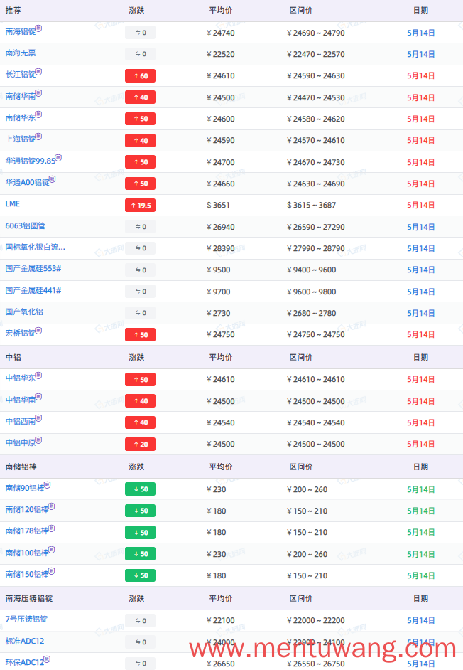
Task: Click the gray ≒0 badge for 6063铝圆管
Action: point(140,226)
